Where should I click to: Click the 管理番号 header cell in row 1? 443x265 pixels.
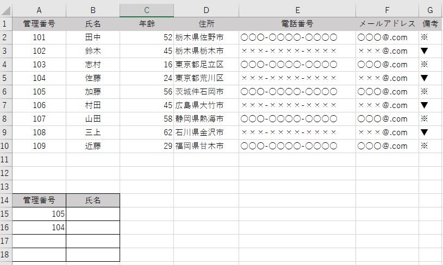pyautogui.click(x=39, y=24)
